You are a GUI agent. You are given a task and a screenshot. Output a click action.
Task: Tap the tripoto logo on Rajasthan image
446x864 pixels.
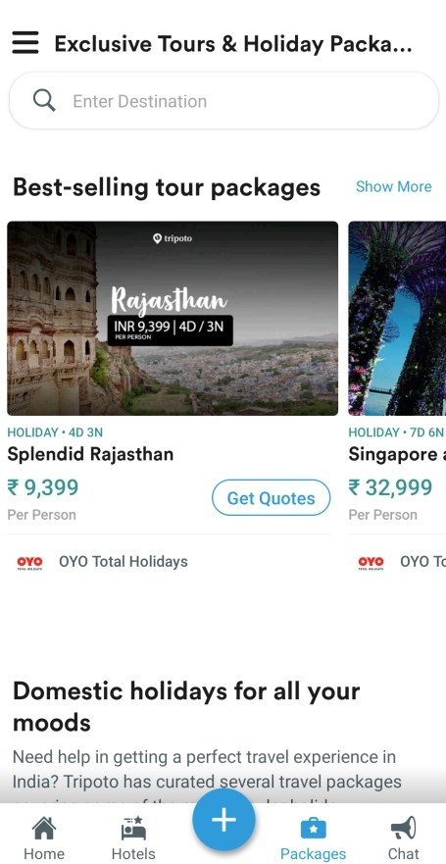(173, 238)
